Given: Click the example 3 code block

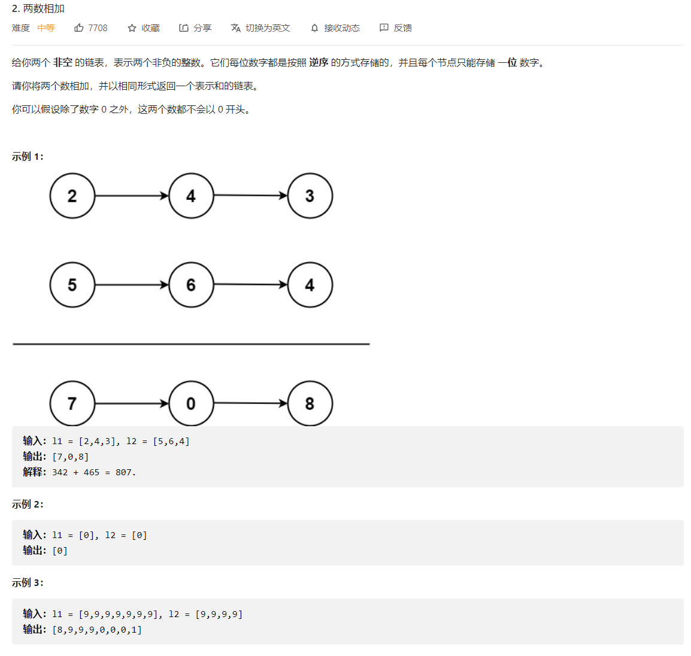Looking at the screenshot, I should point(347,621).
